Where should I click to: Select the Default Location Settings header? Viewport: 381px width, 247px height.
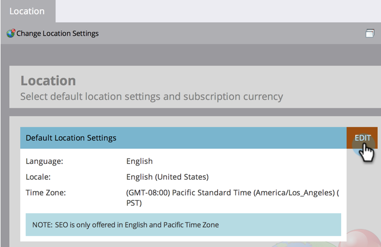(183, 138)
